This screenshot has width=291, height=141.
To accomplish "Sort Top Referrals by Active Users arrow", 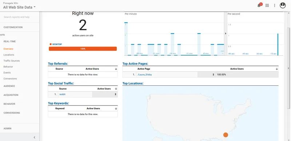I will click(116, 69).
